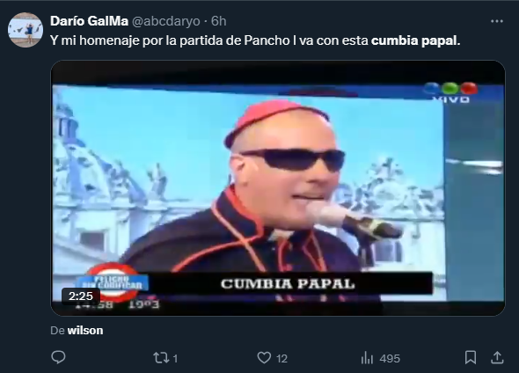
Task: Open the 6h timestamp link
Action: click(219, 21)
